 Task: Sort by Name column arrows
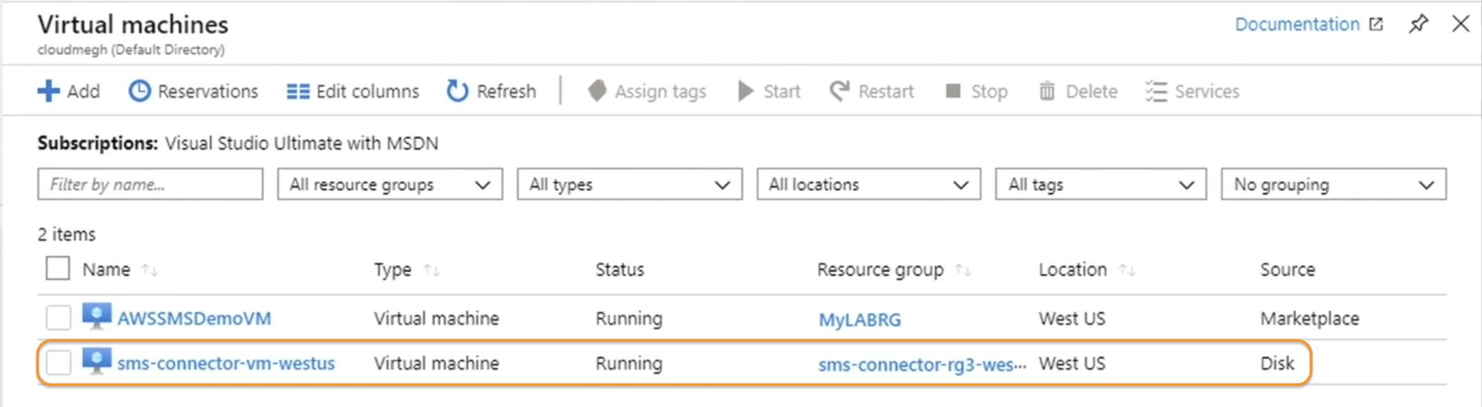pyautogui.click(x=150, y=270)
